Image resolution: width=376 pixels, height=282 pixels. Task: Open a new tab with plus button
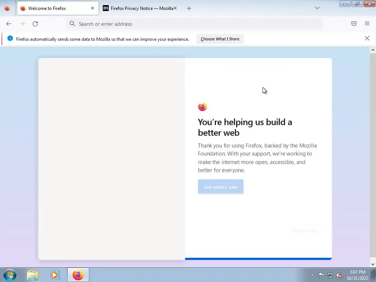click(x=189, y=8)
